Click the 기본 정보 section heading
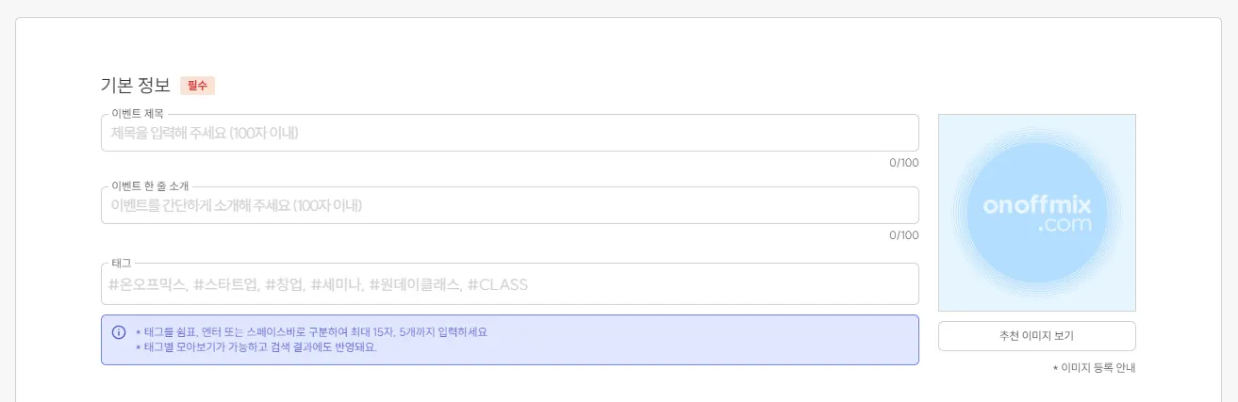Screen dimensions: 1238x402 (x=135, y=86)
